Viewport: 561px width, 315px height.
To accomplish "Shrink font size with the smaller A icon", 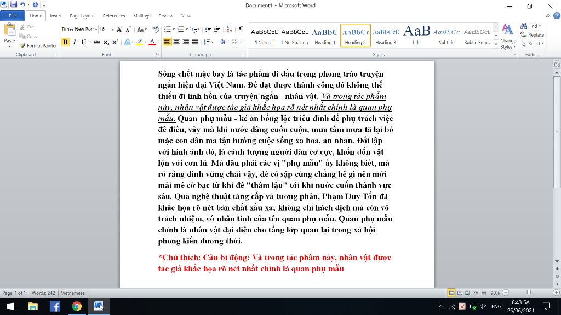I will point(128,30).
